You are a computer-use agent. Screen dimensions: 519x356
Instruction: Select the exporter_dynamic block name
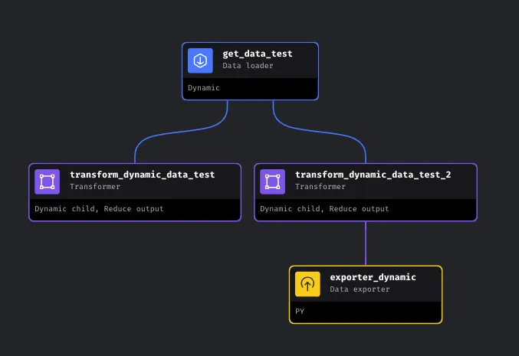(x=373, y=277)
